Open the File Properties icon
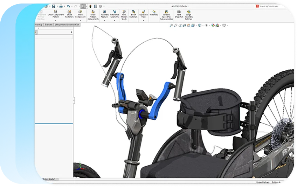This screenshot has height=187, width=297. (95, 6)
